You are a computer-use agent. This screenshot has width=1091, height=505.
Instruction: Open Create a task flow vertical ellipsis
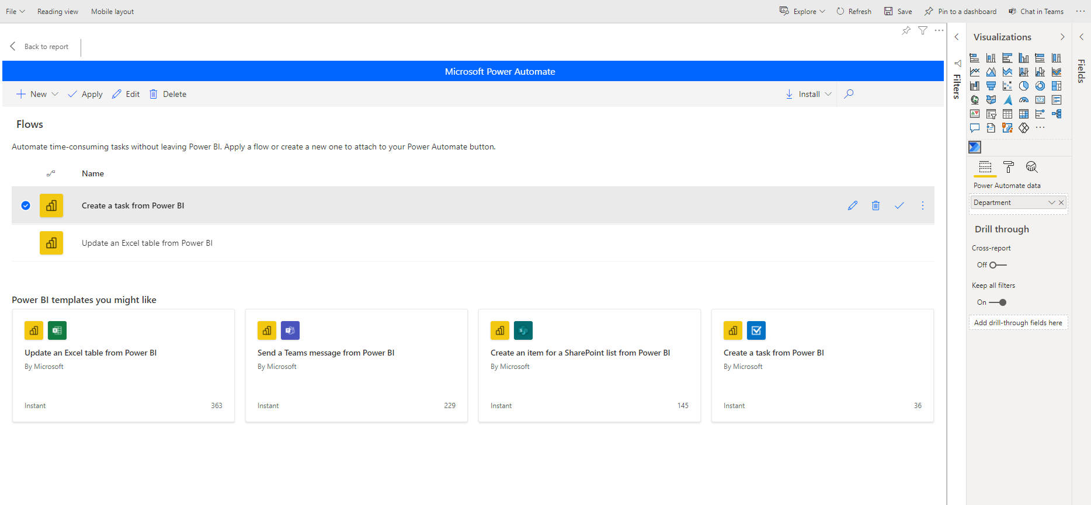(923, 206)
